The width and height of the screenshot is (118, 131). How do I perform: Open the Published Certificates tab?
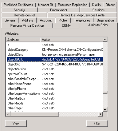(18, 5)
